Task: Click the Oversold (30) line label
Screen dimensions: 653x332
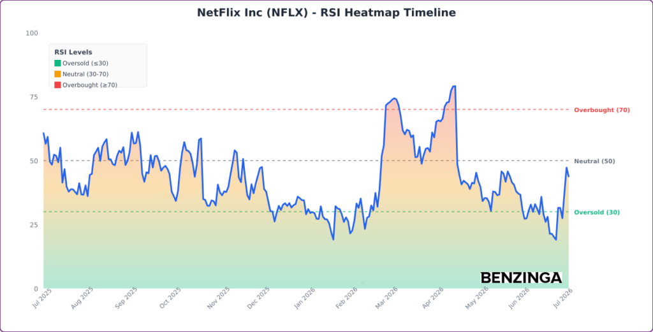Action: click(597, 212)
